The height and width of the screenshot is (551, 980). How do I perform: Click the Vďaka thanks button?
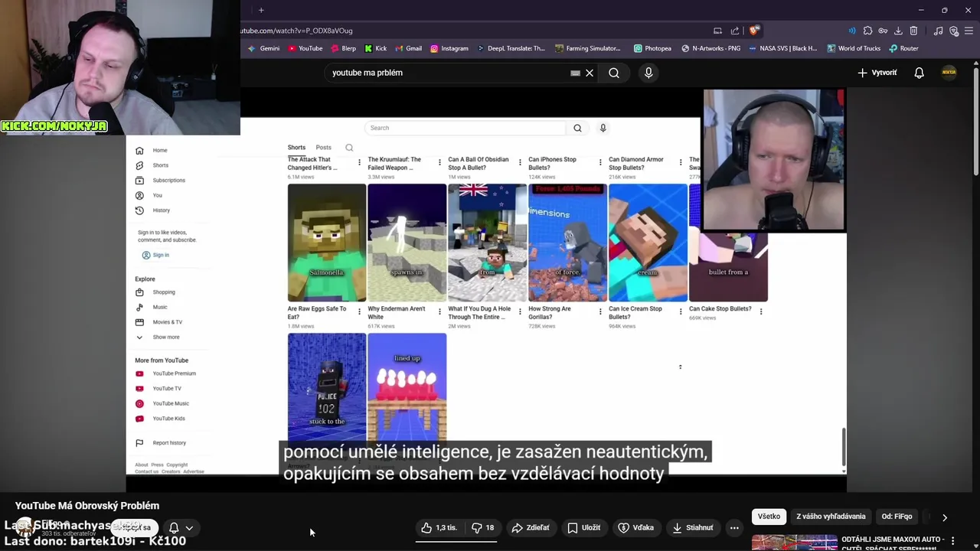click(x=635, y=527)
